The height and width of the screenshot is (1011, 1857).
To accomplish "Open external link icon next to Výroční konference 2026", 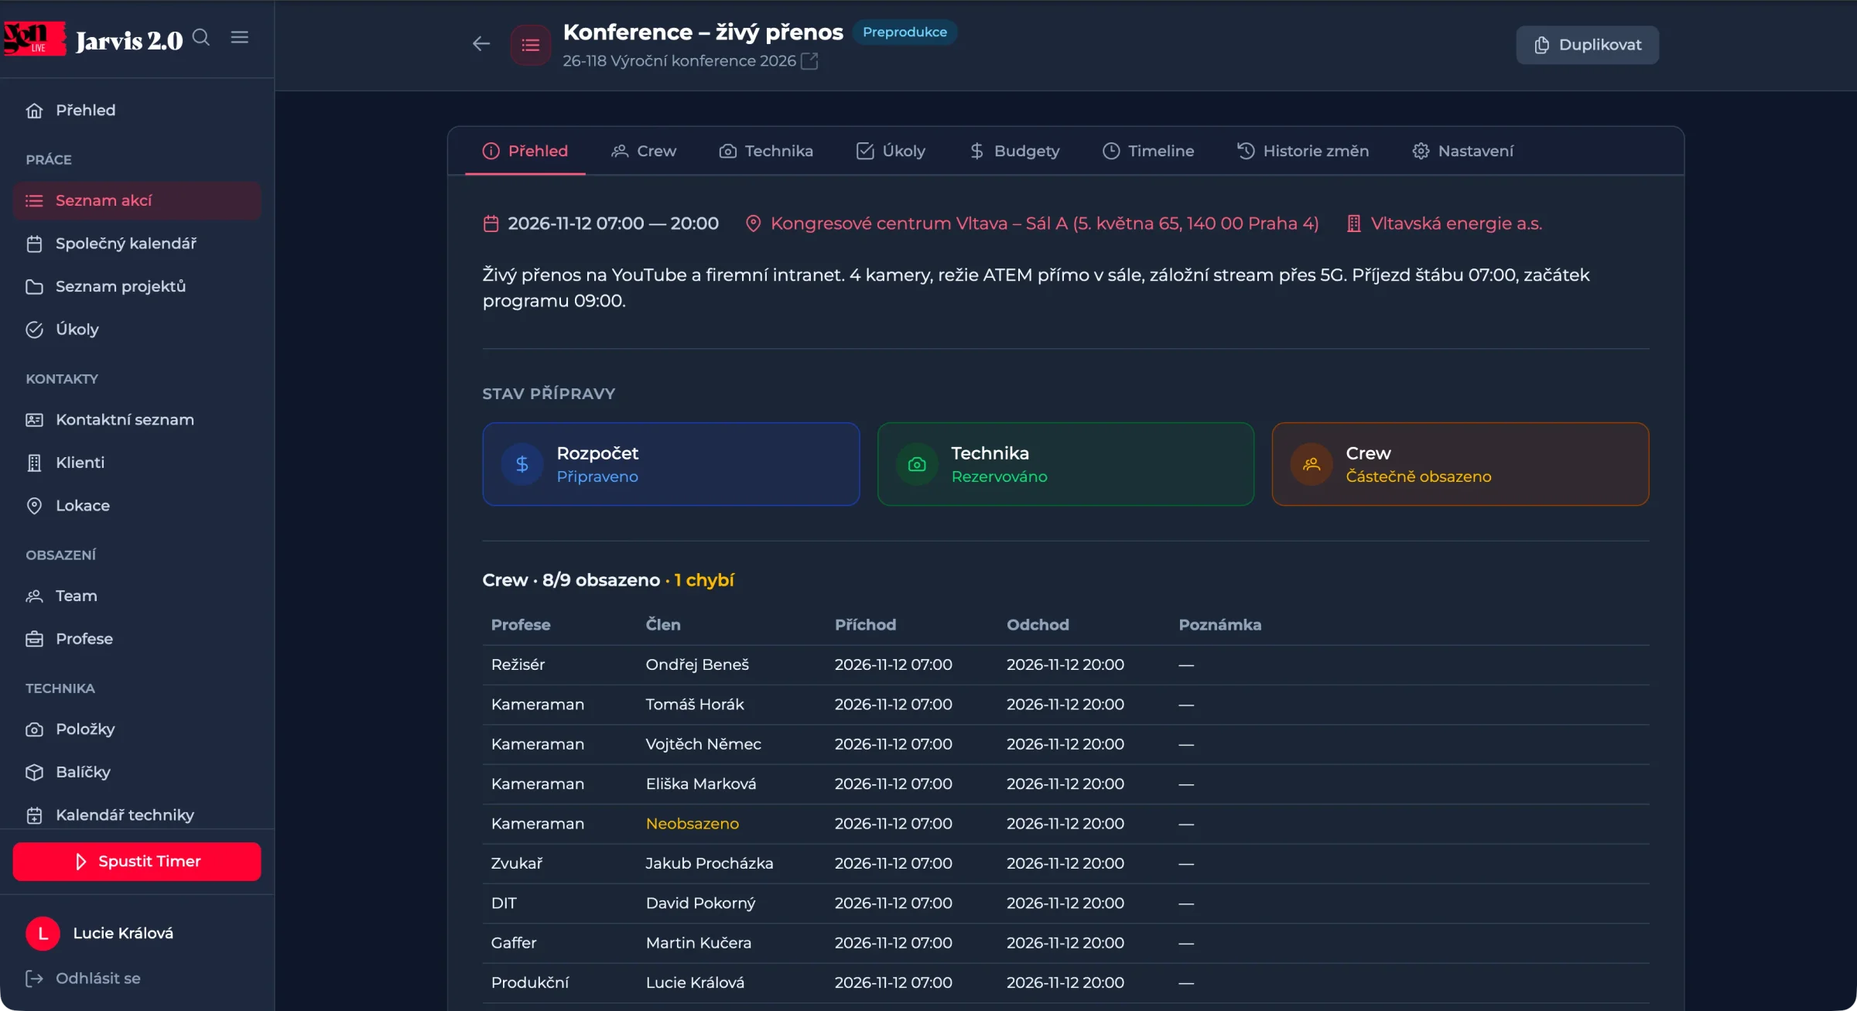I will tap(809, 61).
